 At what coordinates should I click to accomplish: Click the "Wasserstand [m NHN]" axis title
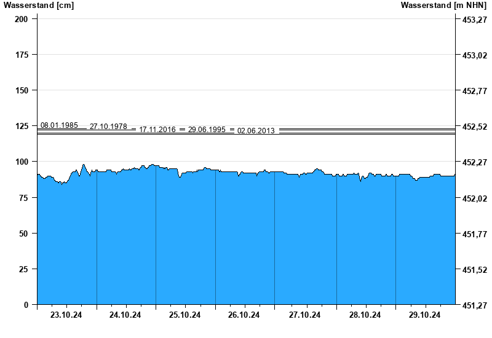443,6
